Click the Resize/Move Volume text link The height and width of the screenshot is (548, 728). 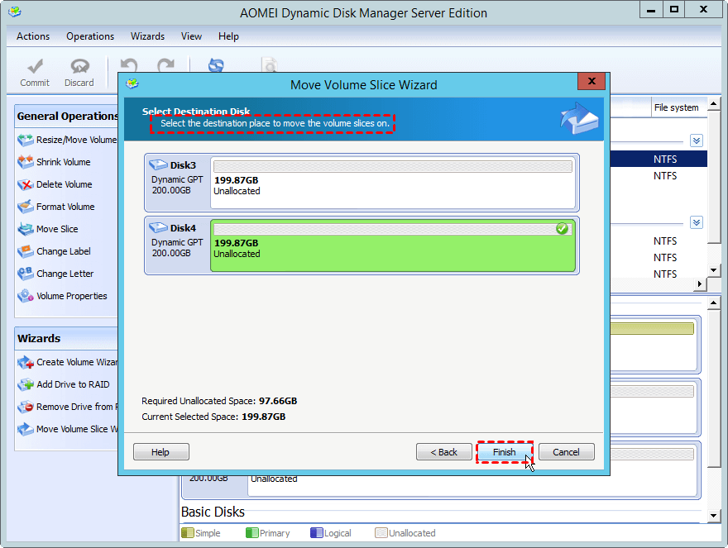[x=77, y=140]
